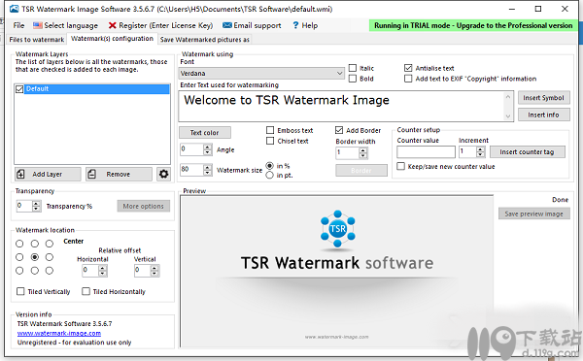Screen dimensions: 583x361
Task: Select watermark size in pt. radio
Action: (269, 175)
